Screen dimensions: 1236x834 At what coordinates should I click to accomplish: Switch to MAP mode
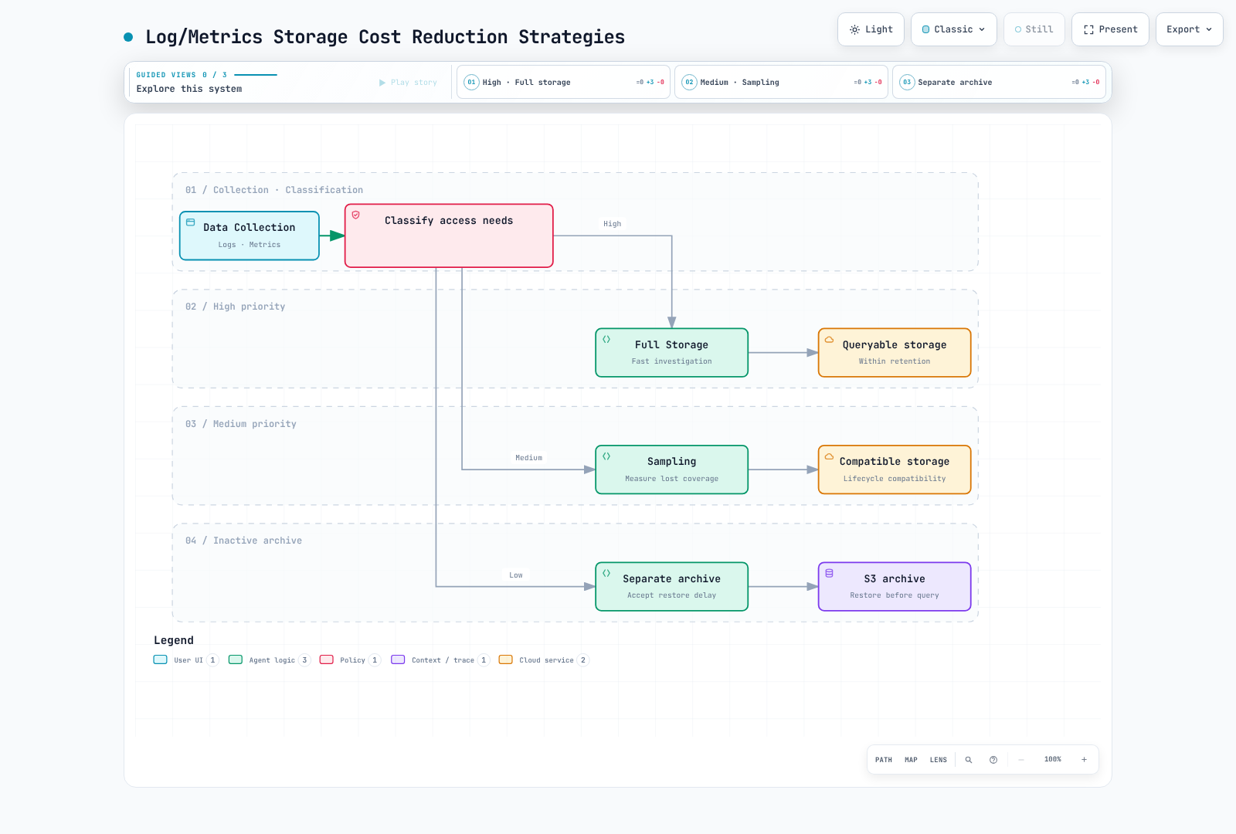point(912,760)
